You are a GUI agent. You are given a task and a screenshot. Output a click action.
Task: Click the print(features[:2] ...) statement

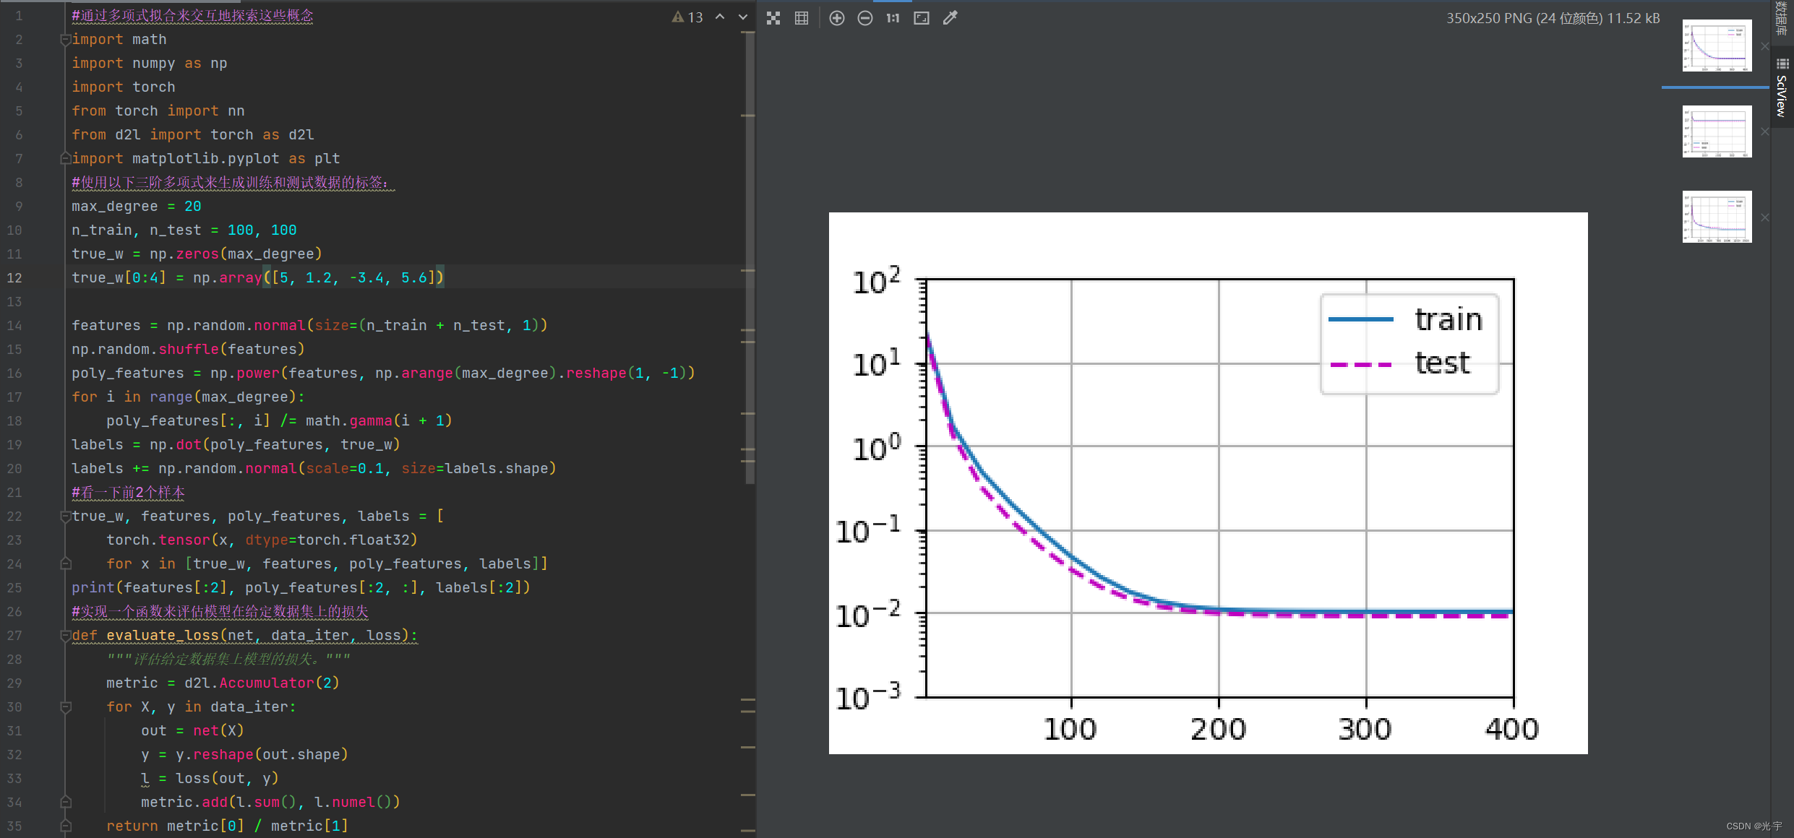coord(301,588)
